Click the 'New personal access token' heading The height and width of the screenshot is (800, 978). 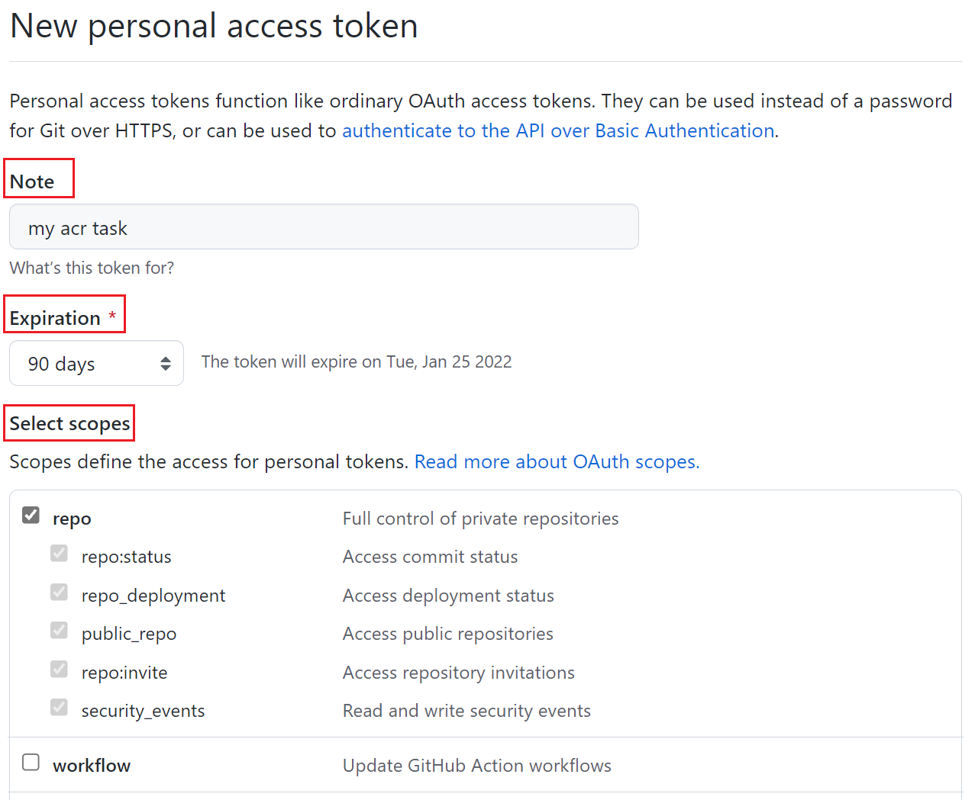click(214, 26)
